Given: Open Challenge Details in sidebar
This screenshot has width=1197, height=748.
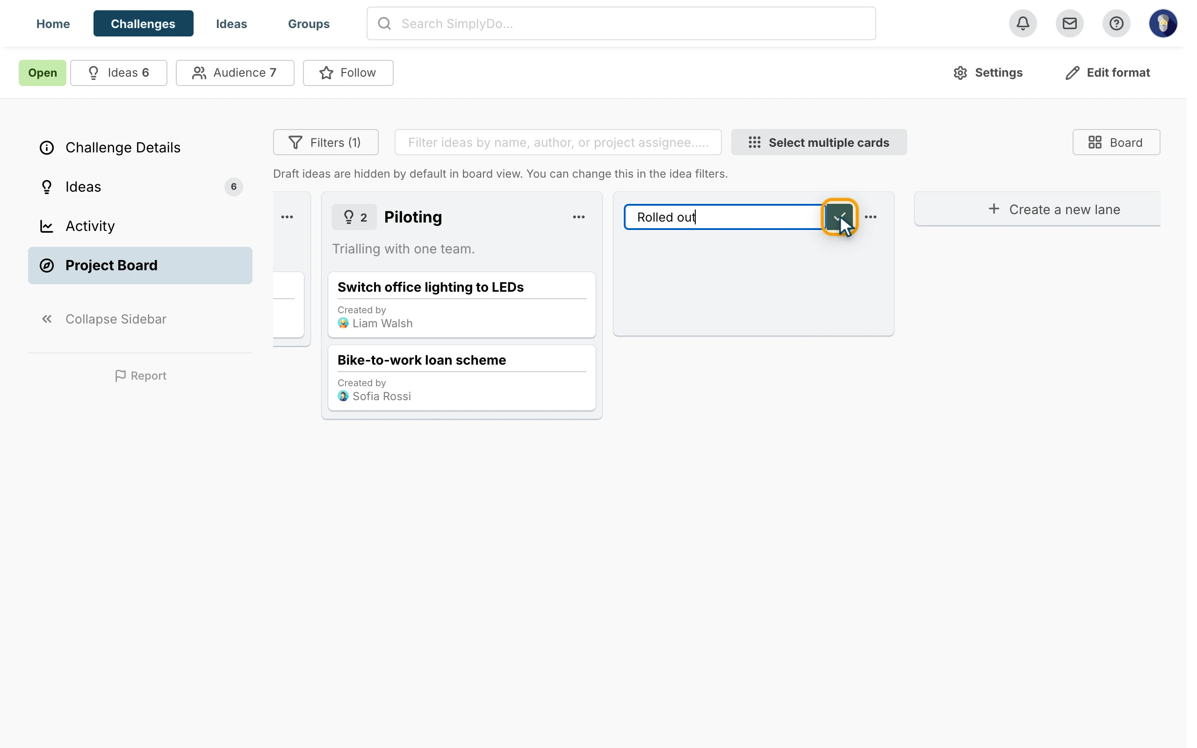Looking at the screenshot, I should click(x=140, y=147).
